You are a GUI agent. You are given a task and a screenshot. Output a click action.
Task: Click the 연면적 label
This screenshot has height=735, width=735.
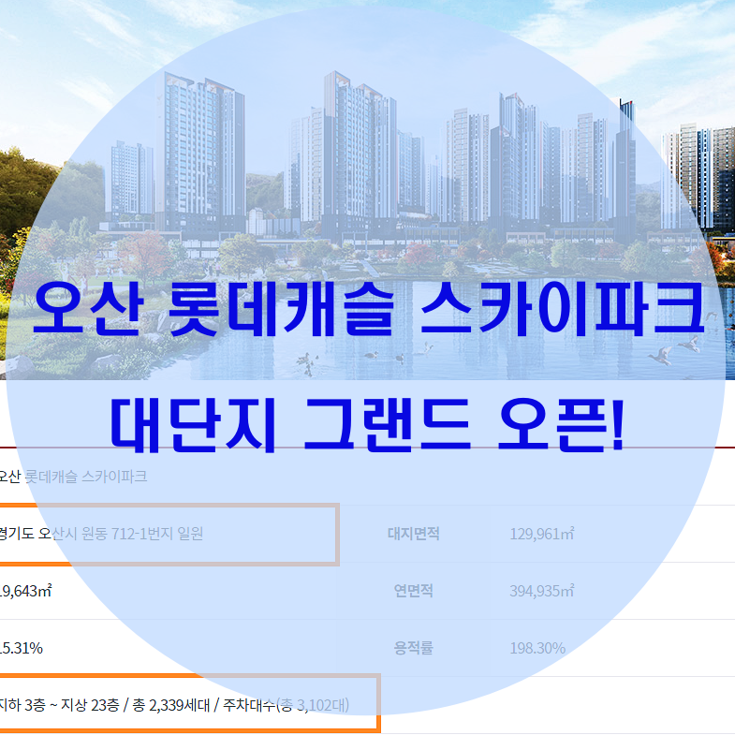tap(414, 591)
